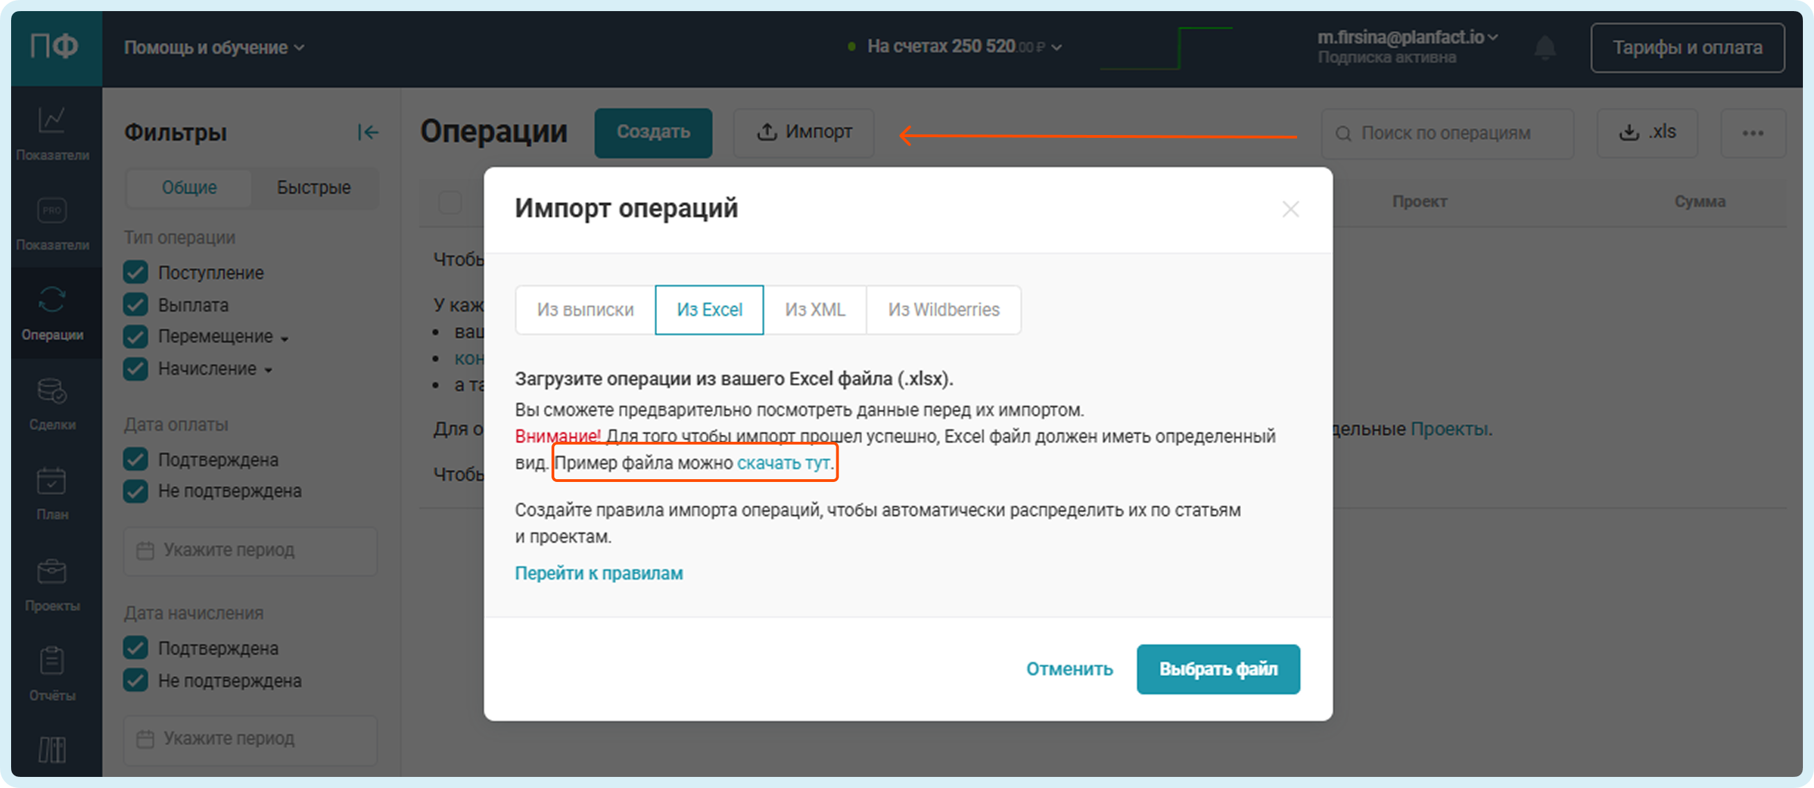Collapse the Фильтры panel arrow icon
1814x788 pixels.
pyautogui.click(x=368, y=132)
